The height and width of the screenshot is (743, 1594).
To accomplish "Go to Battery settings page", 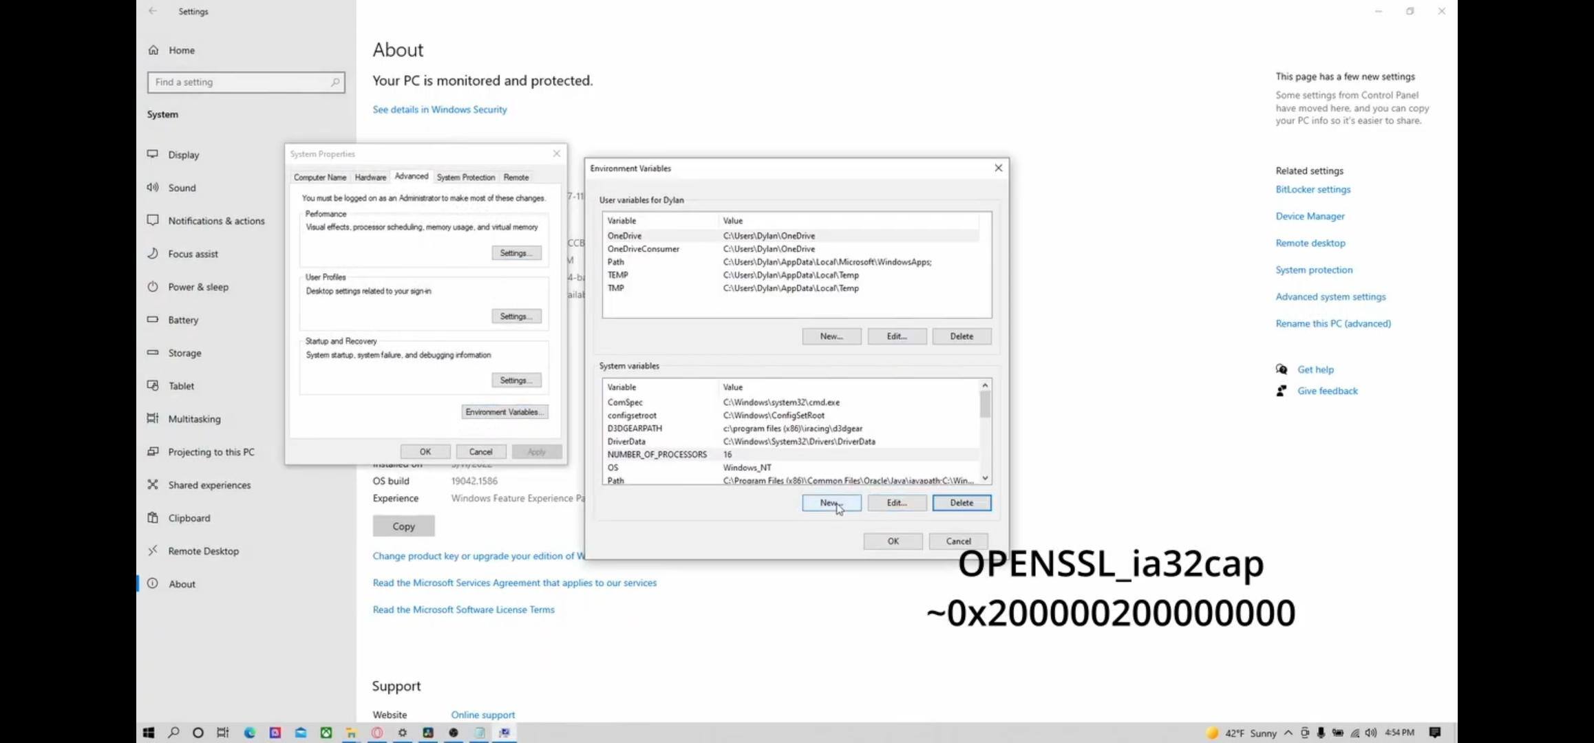I will point(183,320).
